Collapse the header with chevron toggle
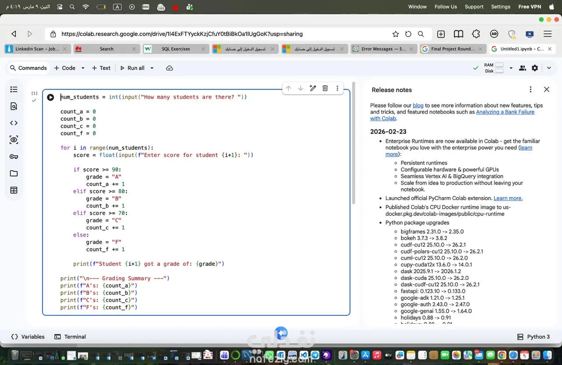Image resolution: width=562 pixels, height=365 pixels. tap(549, 68)
